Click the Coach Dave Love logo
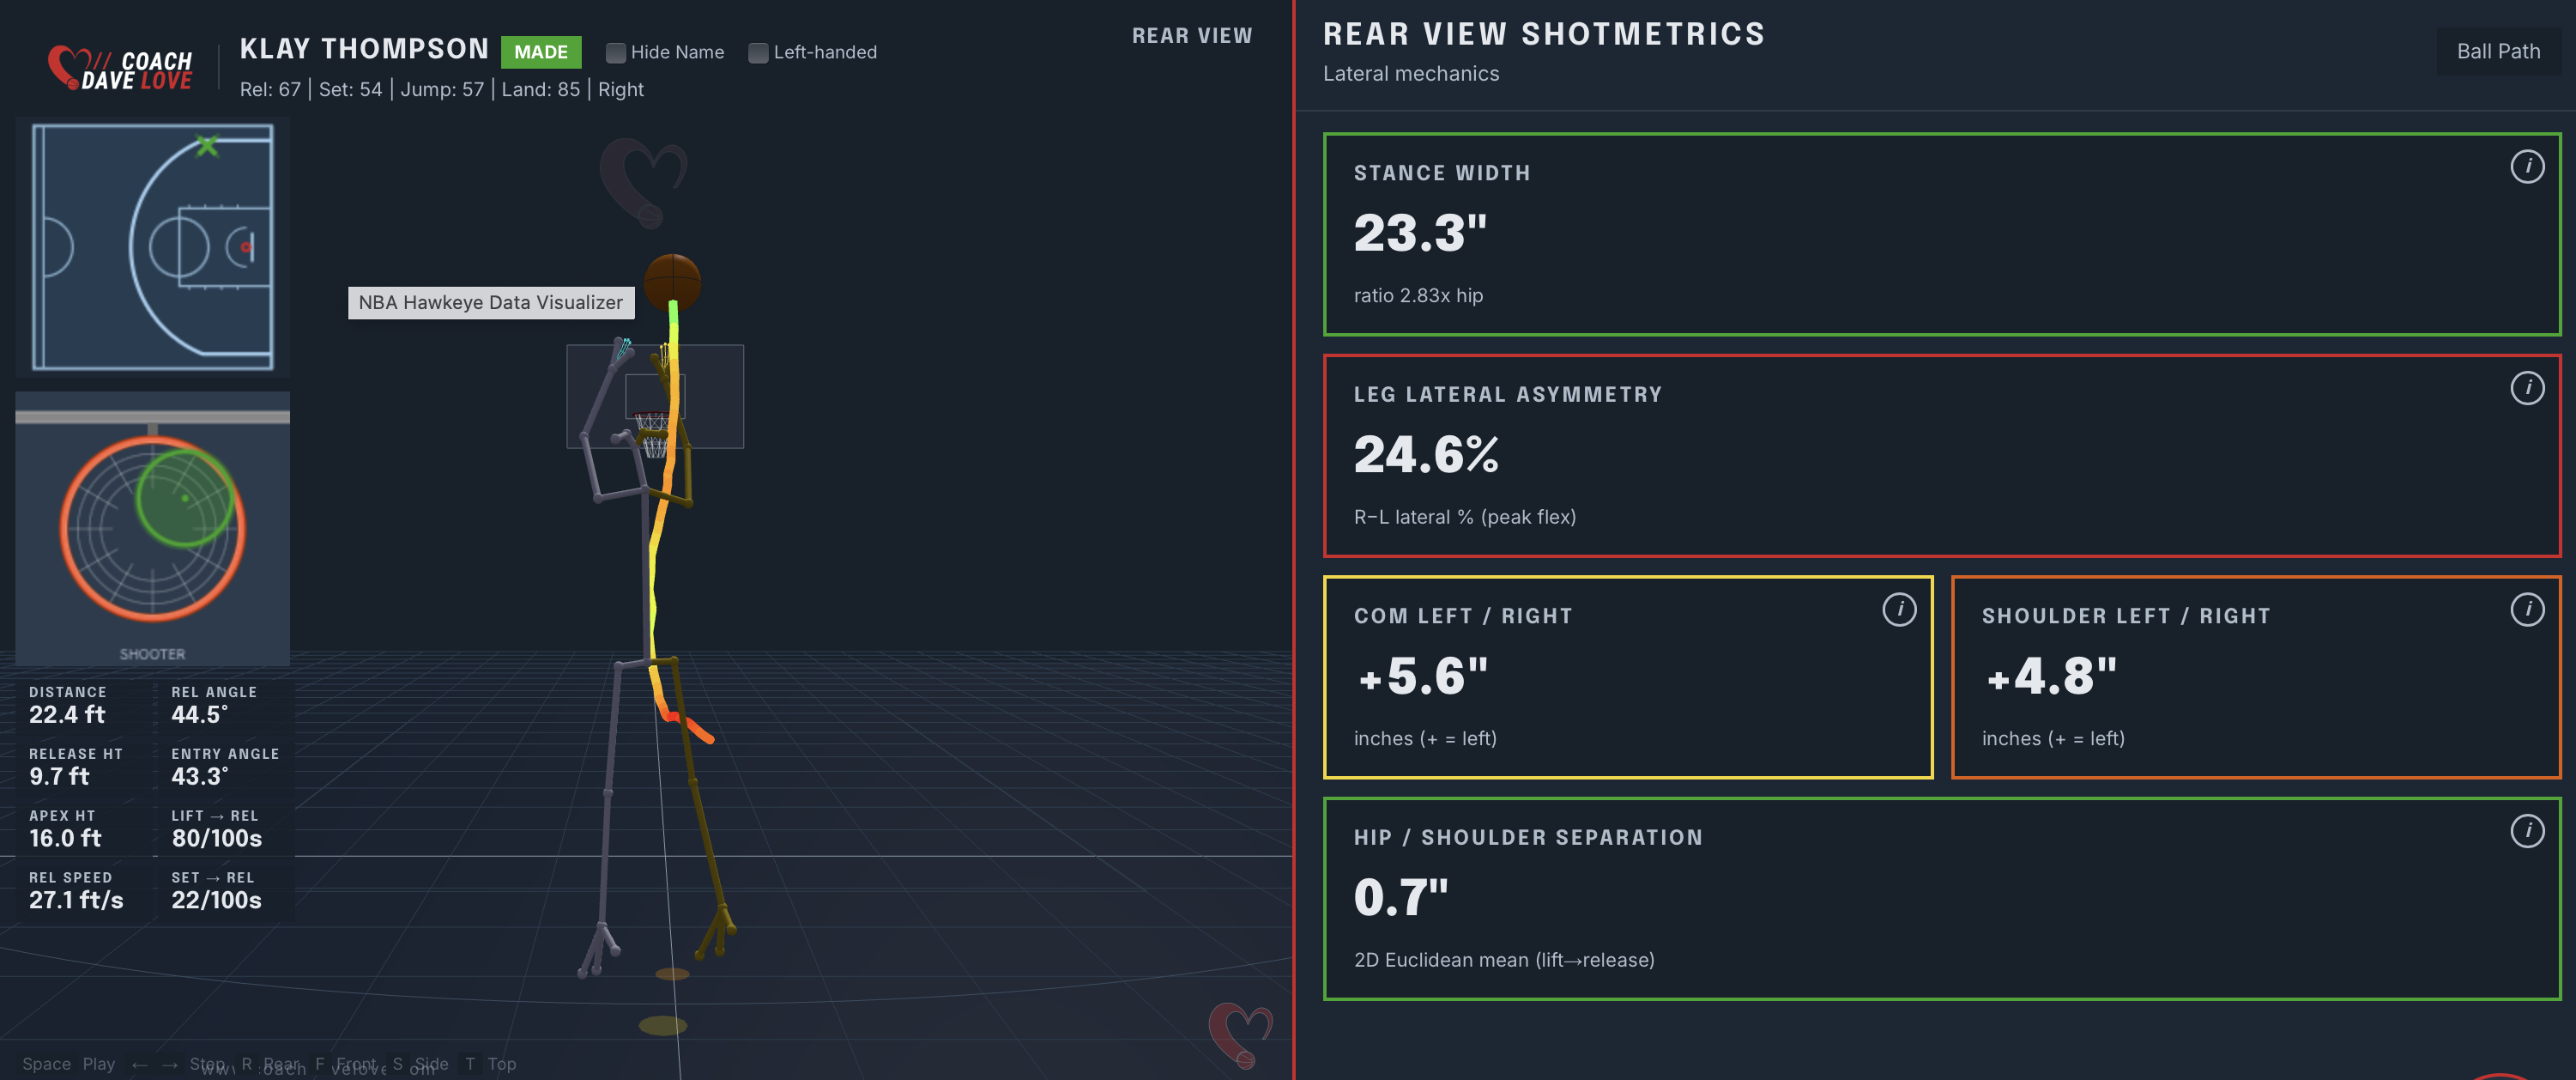 (x=120, y=68)
